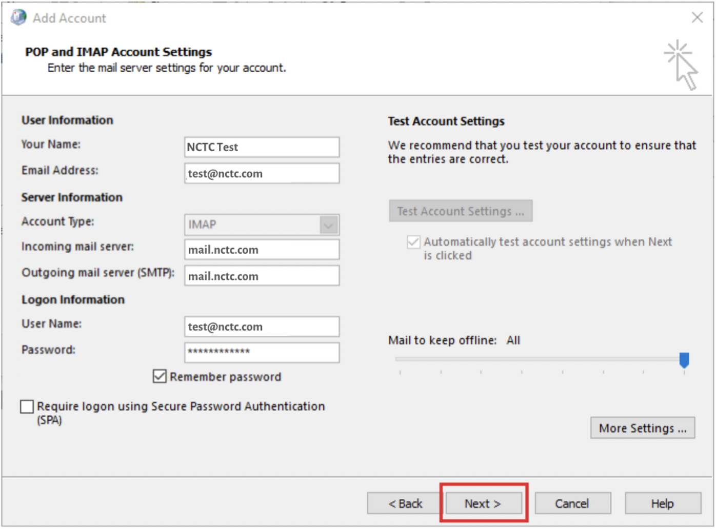
Task: Uncheck Remember password
Action: pyautogui.click(x=160, y=377)
